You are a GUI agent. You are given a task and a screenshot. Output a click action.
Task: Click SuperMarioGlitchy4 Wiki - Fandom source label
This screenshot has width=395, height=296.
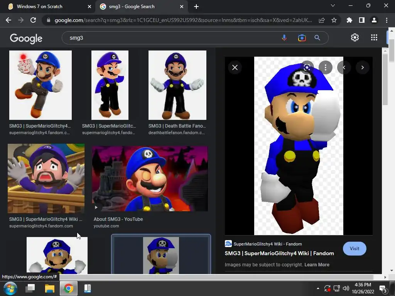pos(268,244)
